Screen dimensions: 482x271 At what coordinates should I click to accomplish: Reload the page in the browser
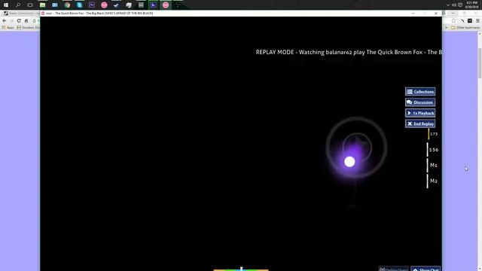(19, 20)
